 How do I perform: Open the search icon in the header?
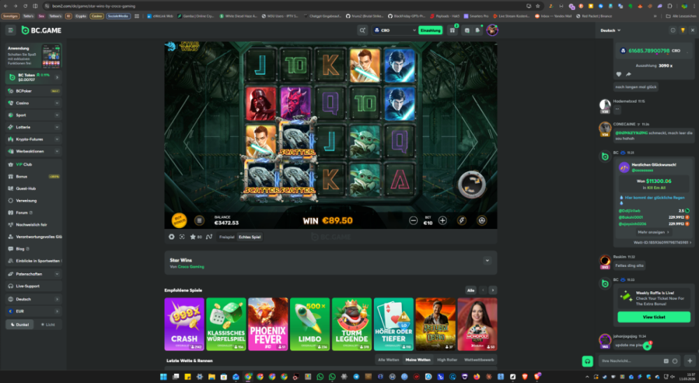(x=362, y=30)
